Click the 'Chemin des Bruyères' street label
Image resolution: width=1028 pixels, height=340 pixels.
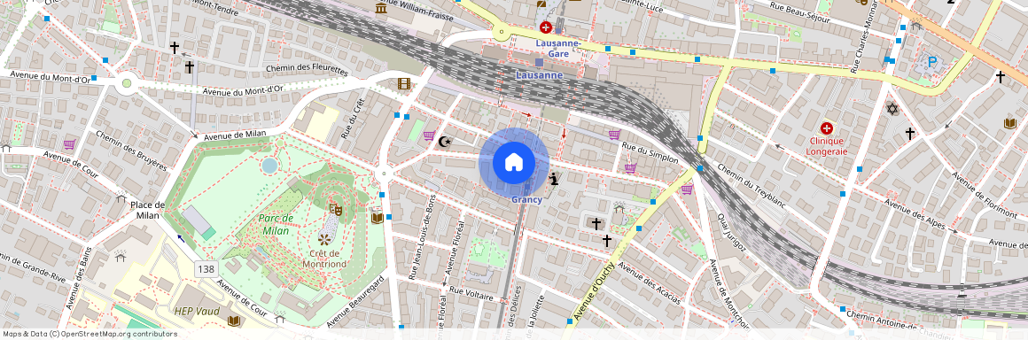point(131,150)
